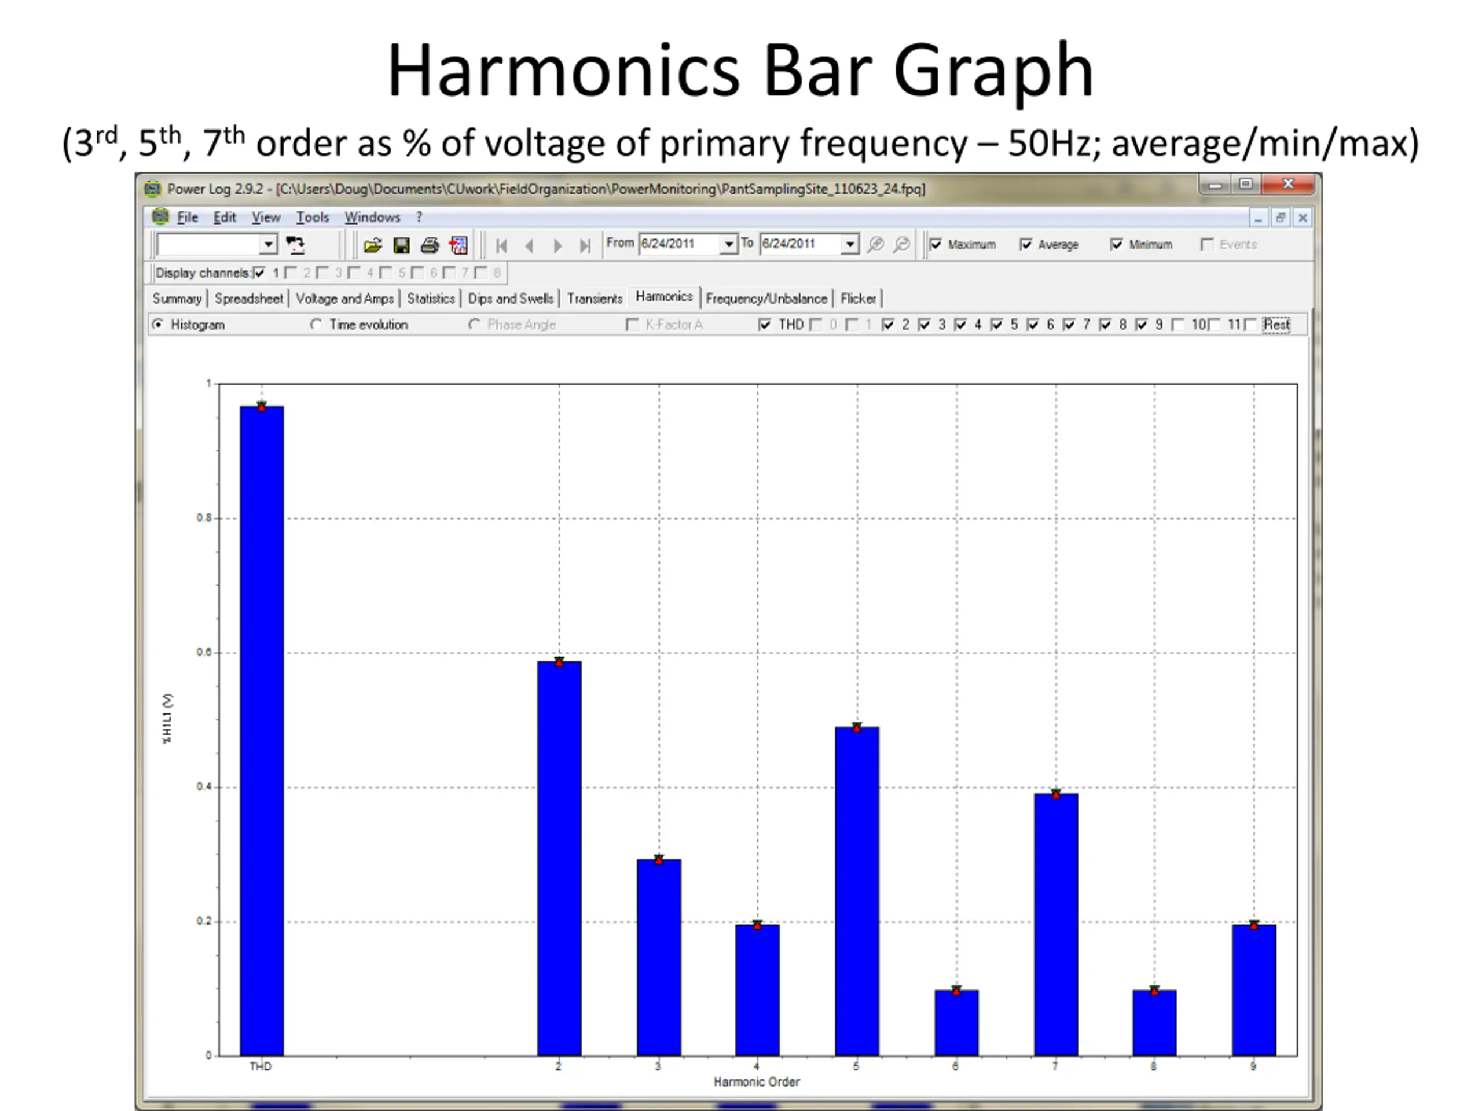1482x1111 pixels.
Task: Click the blue bar for harmonic order 5
Action: point(857,891)
